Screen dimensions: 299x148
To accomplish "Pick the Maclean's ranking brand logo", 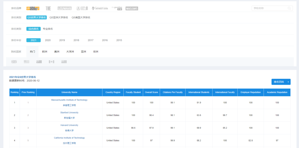I will tap(132, 8).
